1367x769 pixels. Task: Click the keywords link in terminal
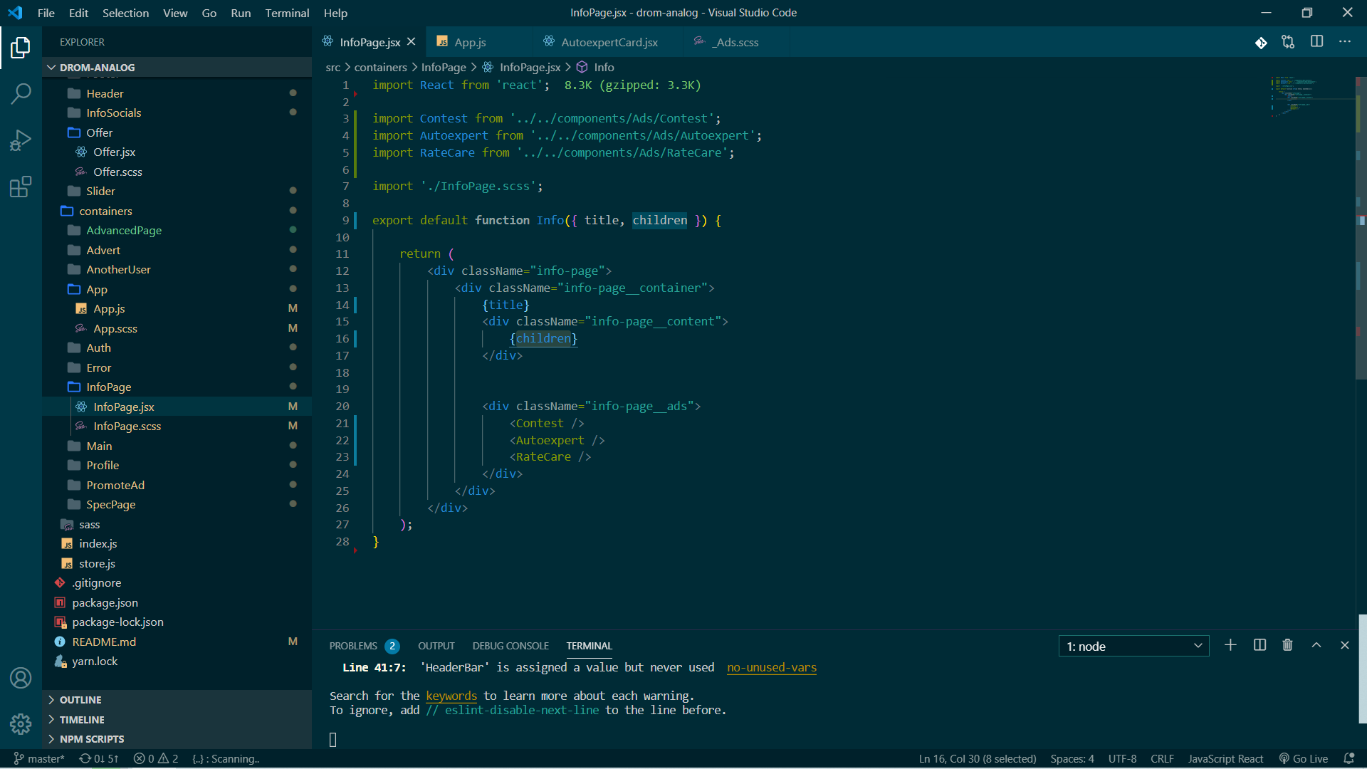tap(451, 696)
